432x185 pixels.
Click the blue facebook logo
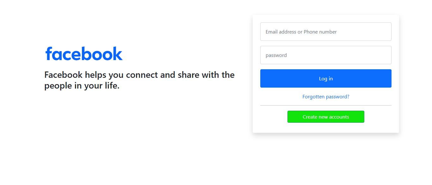coord(84,54)
